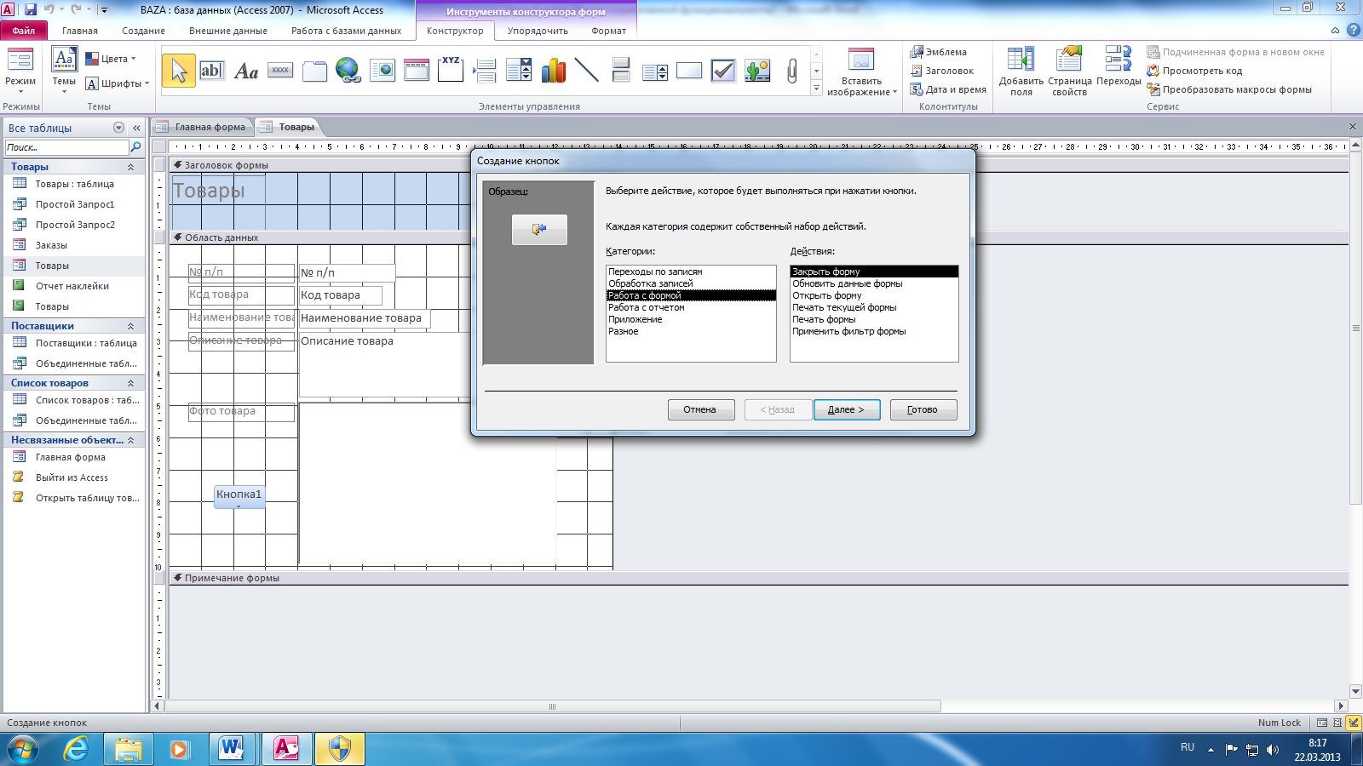1363x766 pixels.
Task: Select category 'Обработка записей'
Action: [690, 283]
